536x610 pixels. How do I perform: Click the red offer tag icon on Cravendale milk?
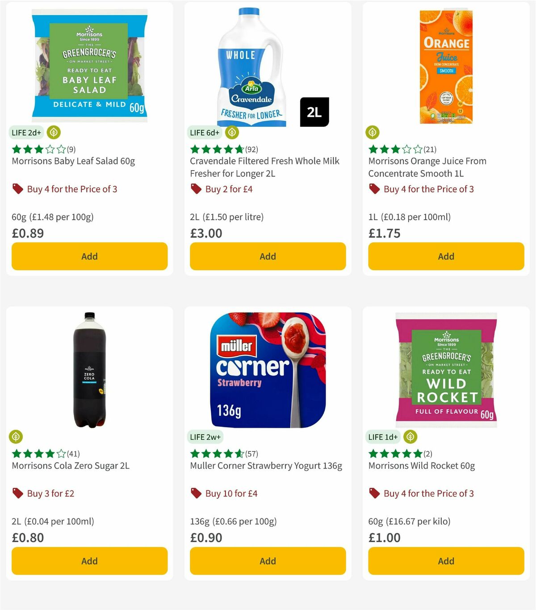[196, 189]
